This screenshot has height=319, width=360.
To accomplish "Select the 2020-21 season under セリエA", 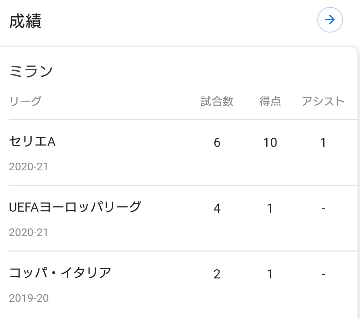I will pyautogui.click(x=28, y=167).
